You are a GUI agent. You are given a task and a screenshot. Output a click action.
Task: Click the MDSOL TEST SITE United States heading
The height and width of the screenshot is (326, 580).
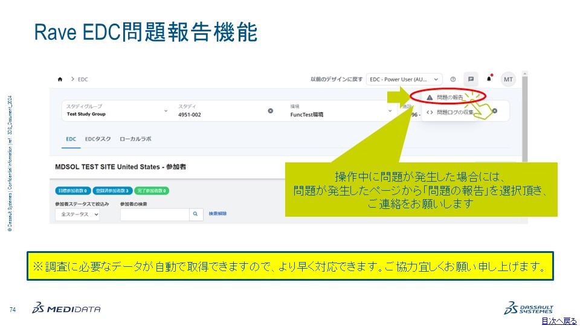point(121,167)
